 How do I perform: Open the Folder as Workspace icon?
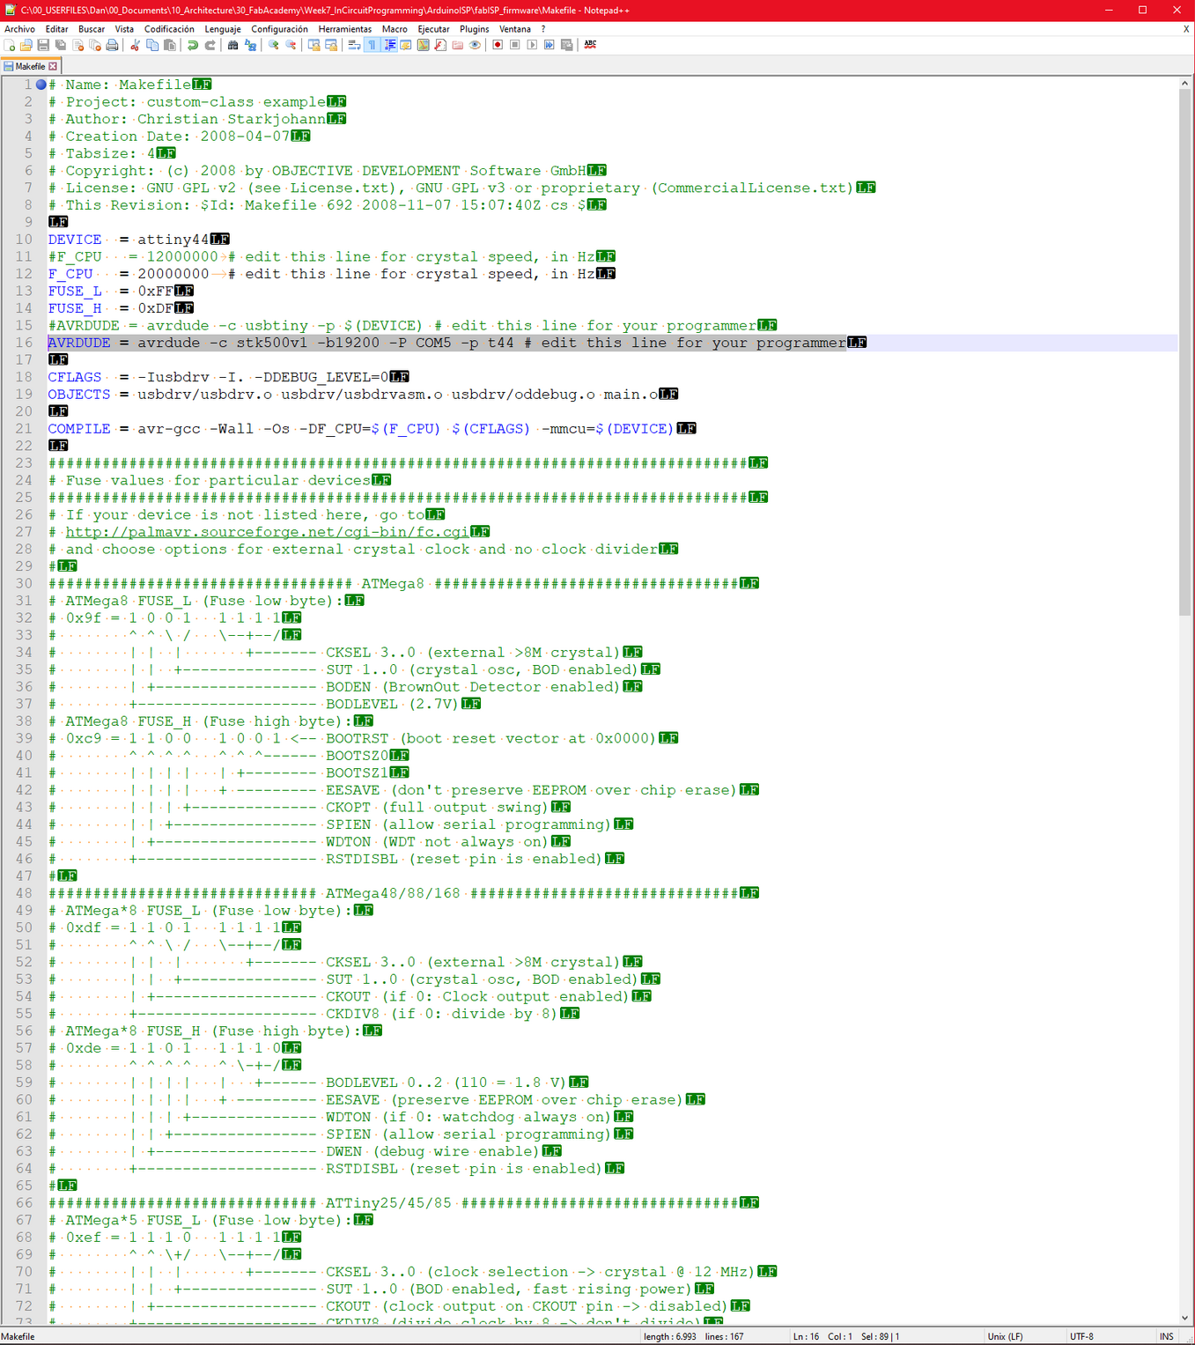click(457, 45)
